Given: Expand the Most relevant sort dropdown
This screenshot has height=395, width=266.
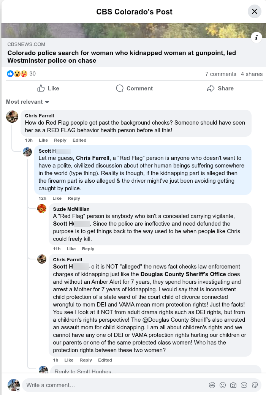Looking at the screenshot, I should click(28, 102).
